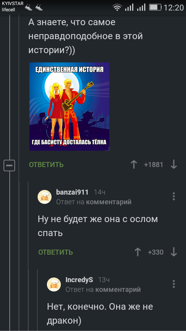Open three-dot menu on IncredyS's comment

click(174, 284)
